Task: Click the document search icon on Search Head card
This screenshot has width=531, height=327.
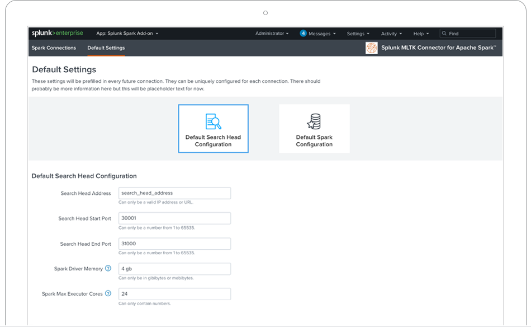Action: [x=214, y=122]
